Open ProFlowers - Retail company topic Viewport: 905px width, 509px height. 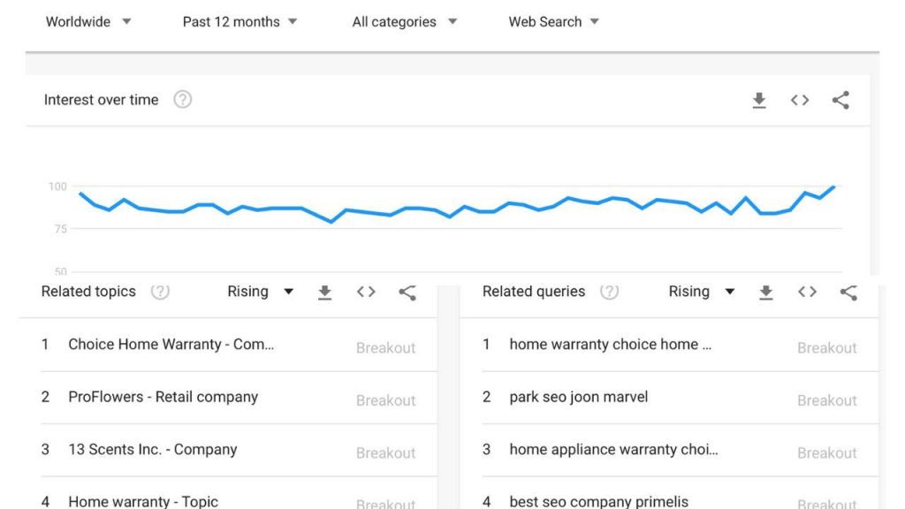(x=163, y=397)
